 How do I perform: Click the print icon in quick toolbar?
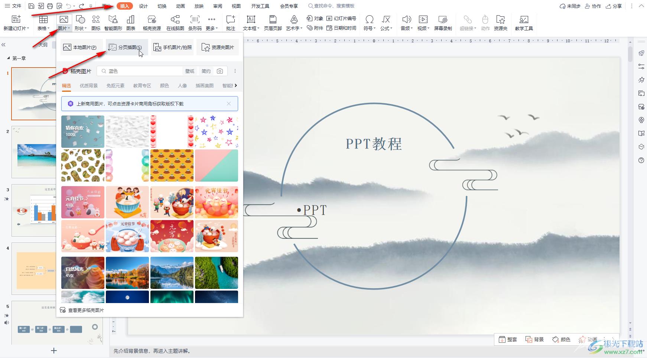coord(50,6)
